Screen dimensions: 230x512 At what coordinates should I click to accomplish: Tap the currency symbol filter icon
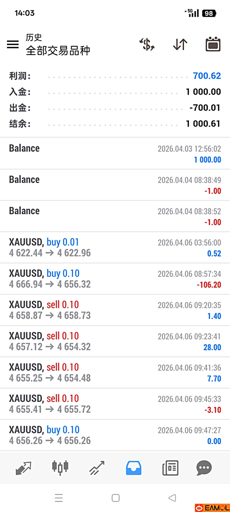147,44
